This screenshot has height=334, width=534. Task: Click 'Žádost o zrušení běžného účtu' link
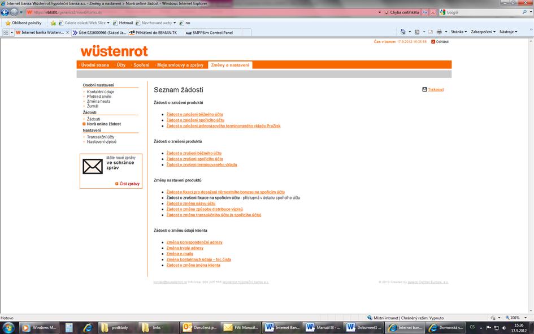click(194, 153)
